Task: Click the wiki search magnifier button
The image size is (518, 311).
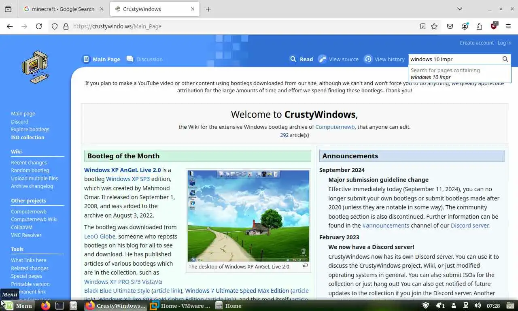Action: click(x=505, y=59)
